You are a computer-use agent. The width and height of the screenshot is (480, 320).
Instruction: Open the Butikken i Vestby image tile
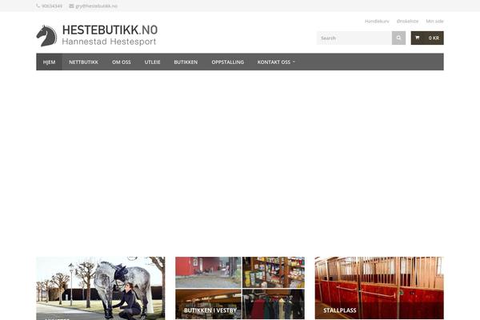click(x=240, y=288)
